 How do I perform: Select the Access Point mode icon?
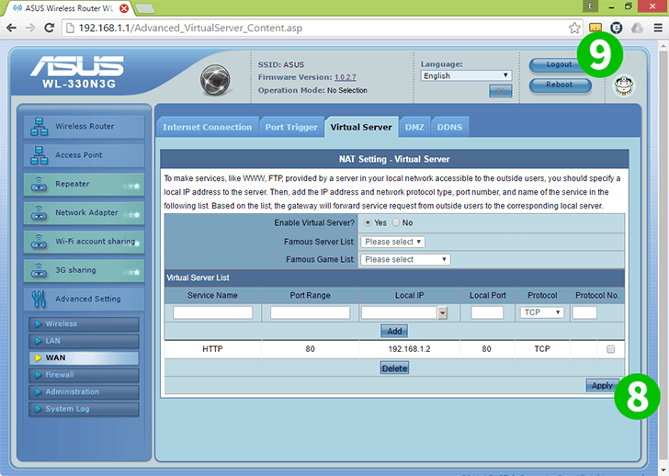coord(39,155)
